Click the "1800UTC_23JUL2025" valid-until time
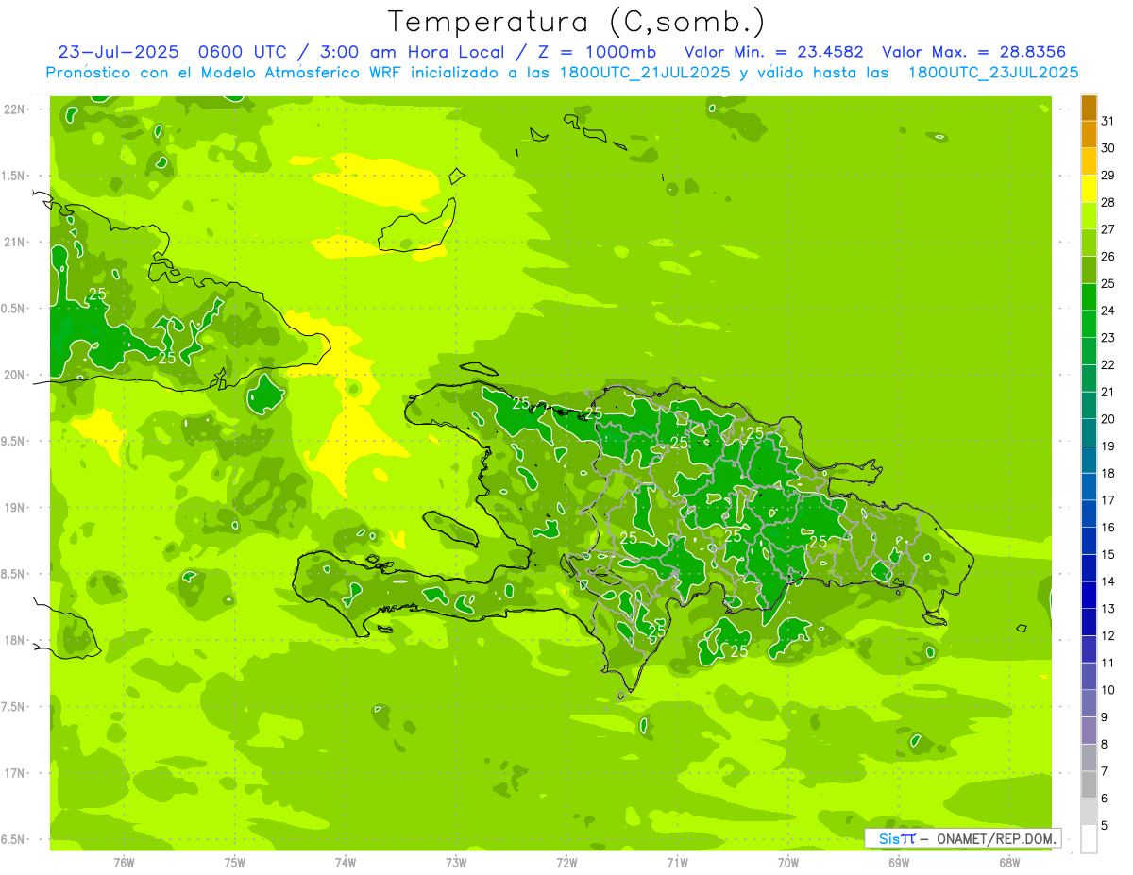This screenshot has width=1133, height=875. (x=992, y=73)
